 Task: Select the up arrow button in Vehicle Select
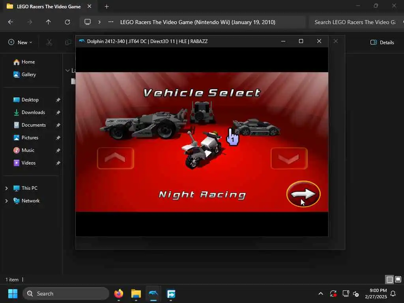116,158
